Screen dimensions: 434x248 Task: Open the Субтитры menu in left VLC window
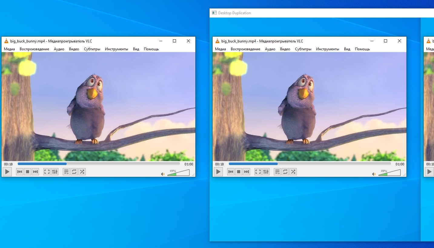click(92, 49)
